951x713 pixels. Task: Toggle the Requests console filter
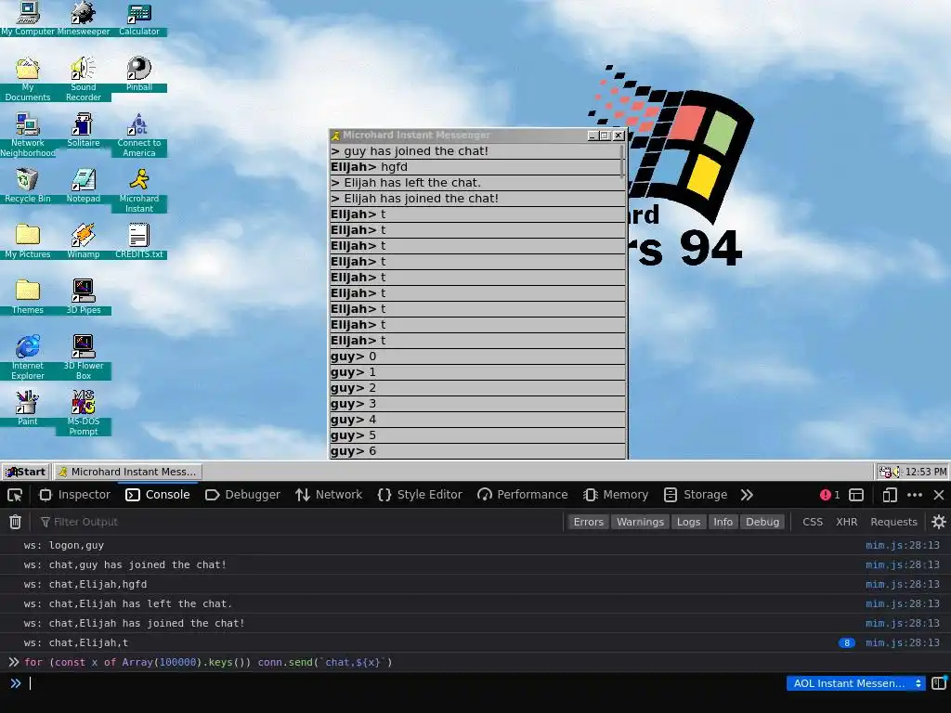[x=893, y=522]
